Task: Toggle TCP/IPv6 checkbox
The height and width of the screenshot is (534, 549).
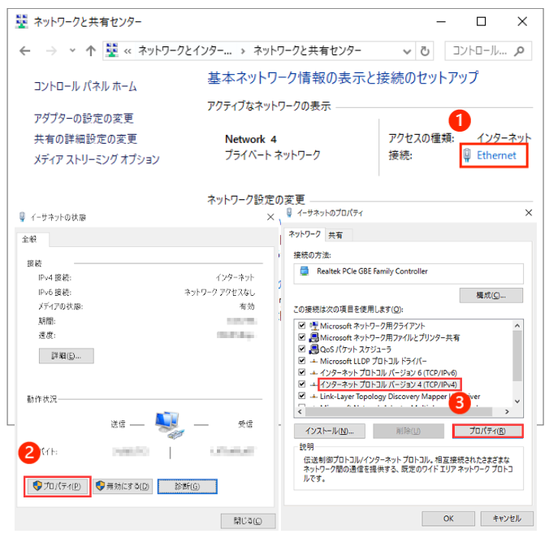Action: tap(302, 372)
